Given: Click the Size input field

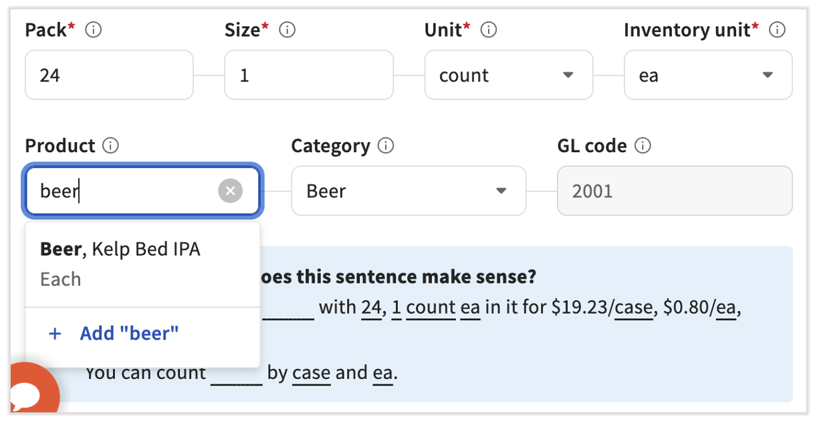Looking at the screenshot, I should click(x=308, y=75).
